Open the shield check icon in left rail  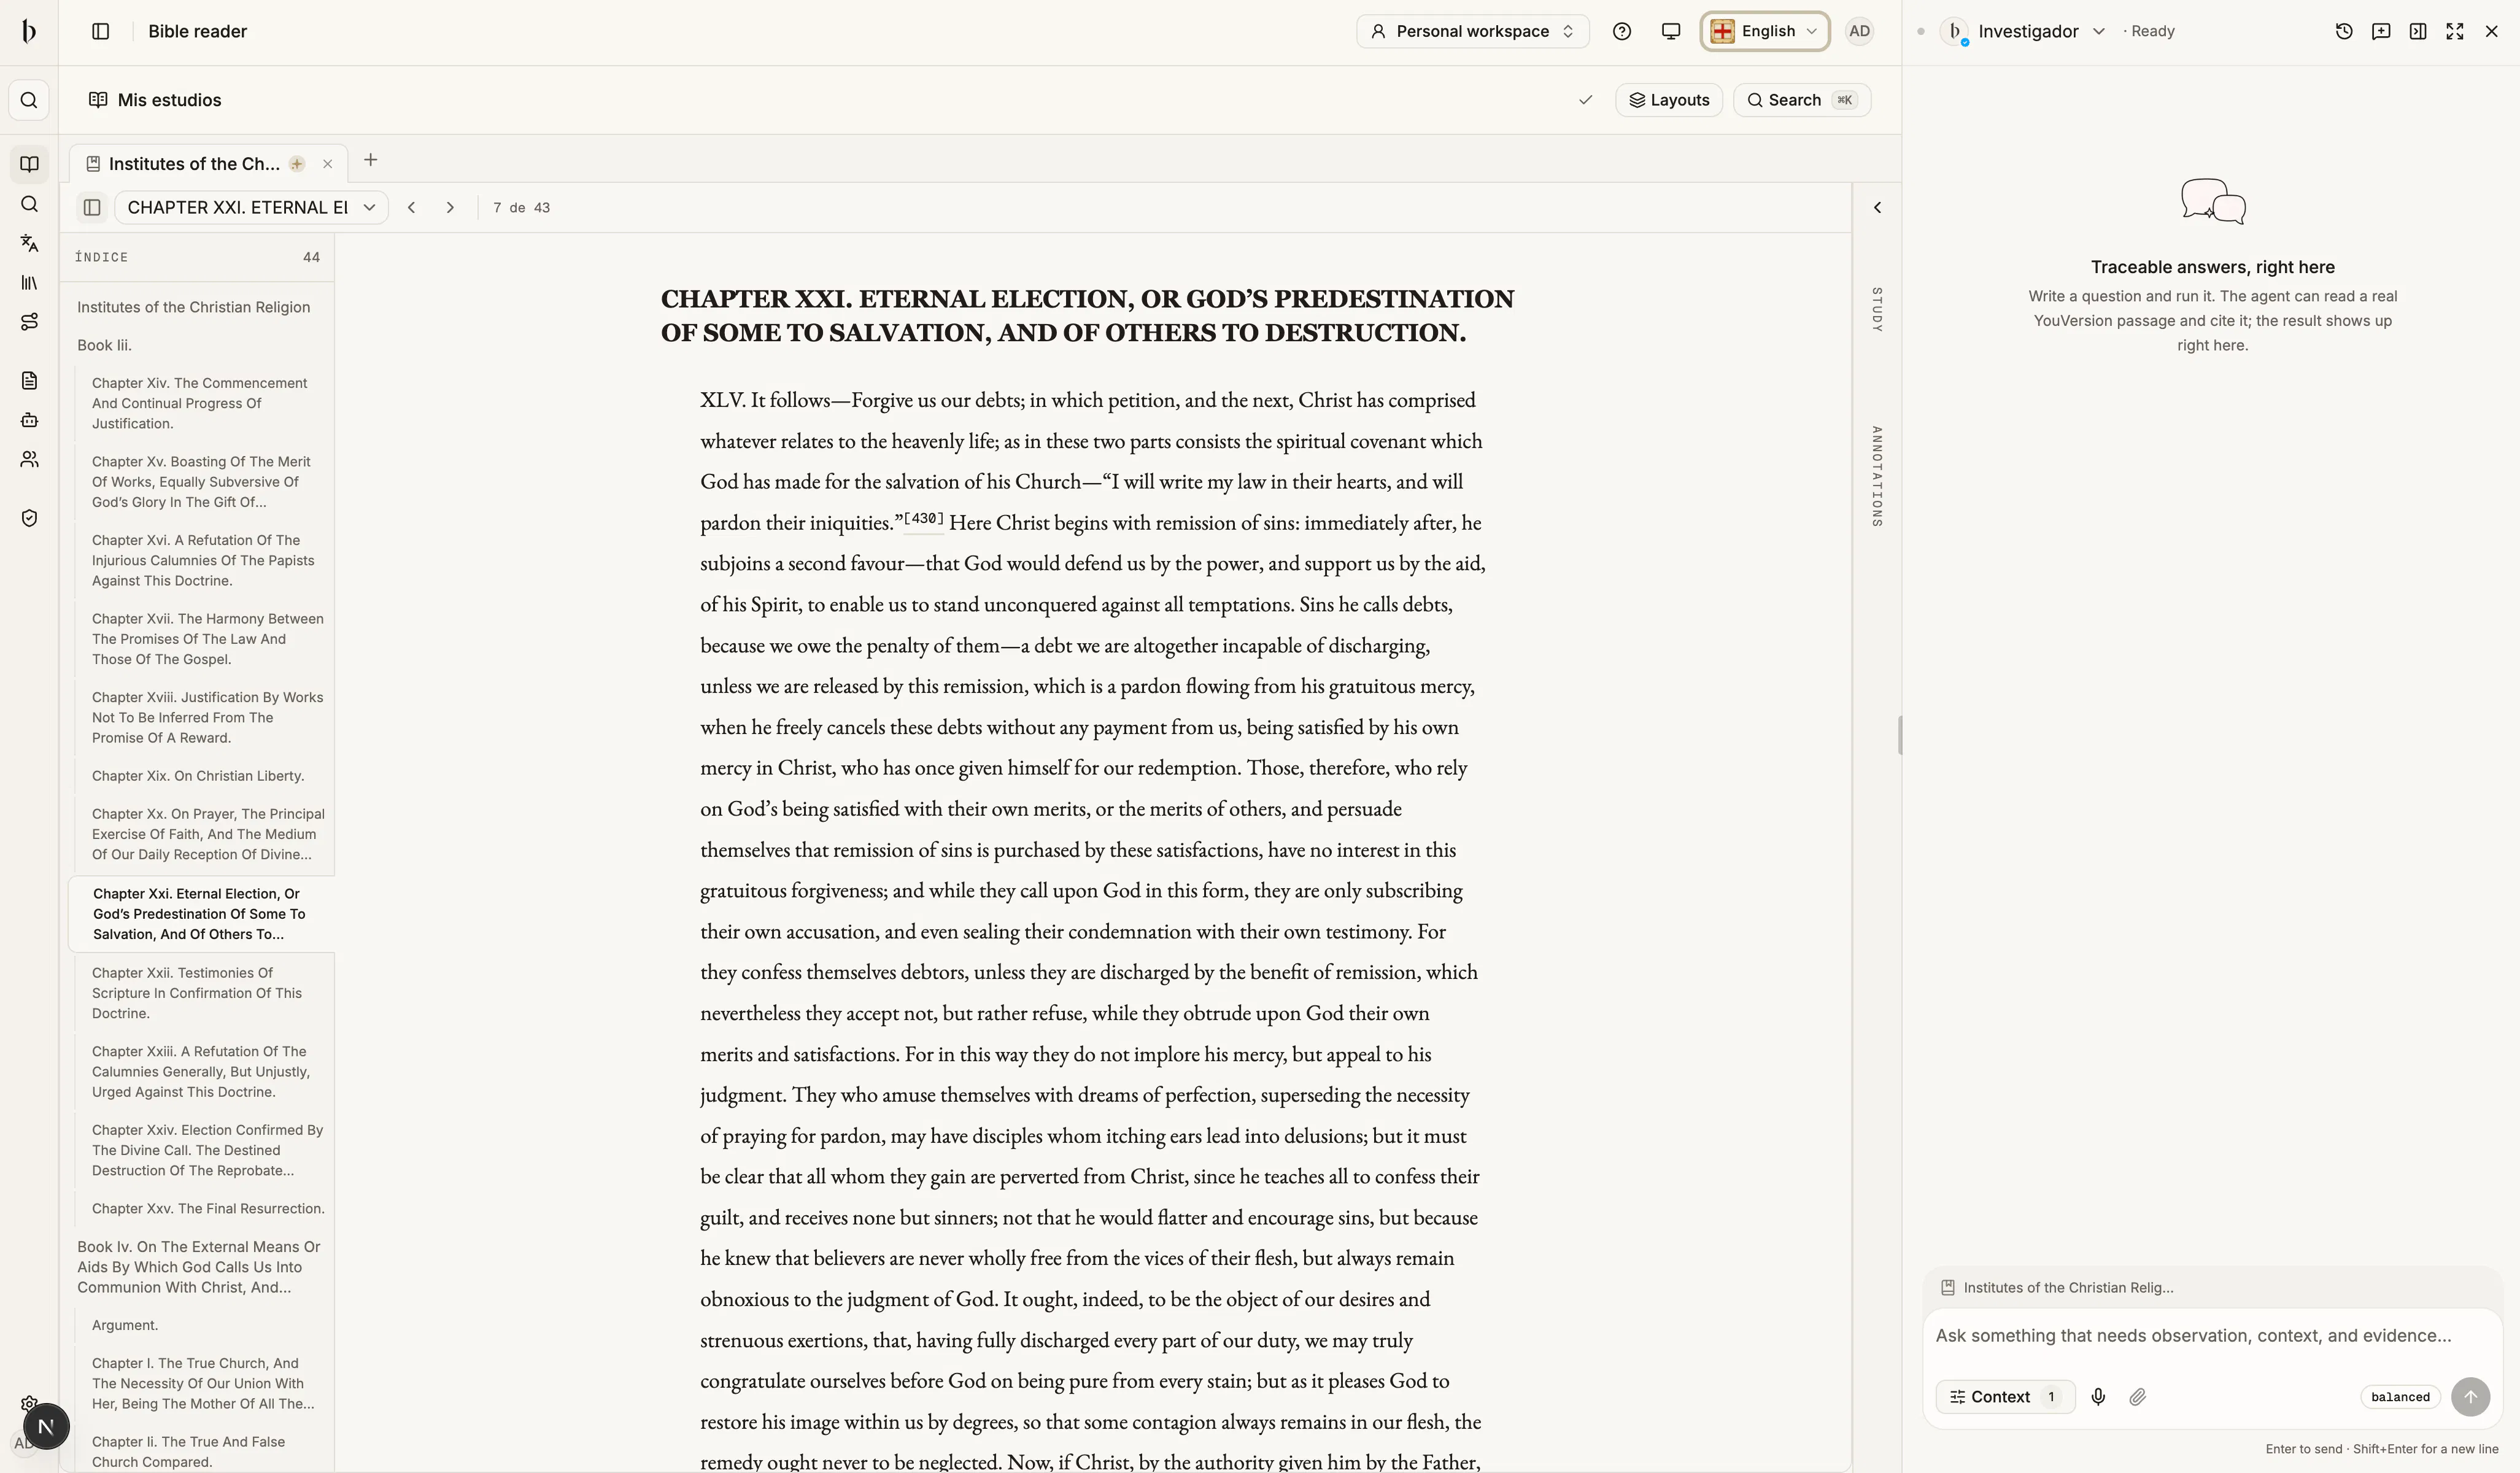click(x=29, y=518)
